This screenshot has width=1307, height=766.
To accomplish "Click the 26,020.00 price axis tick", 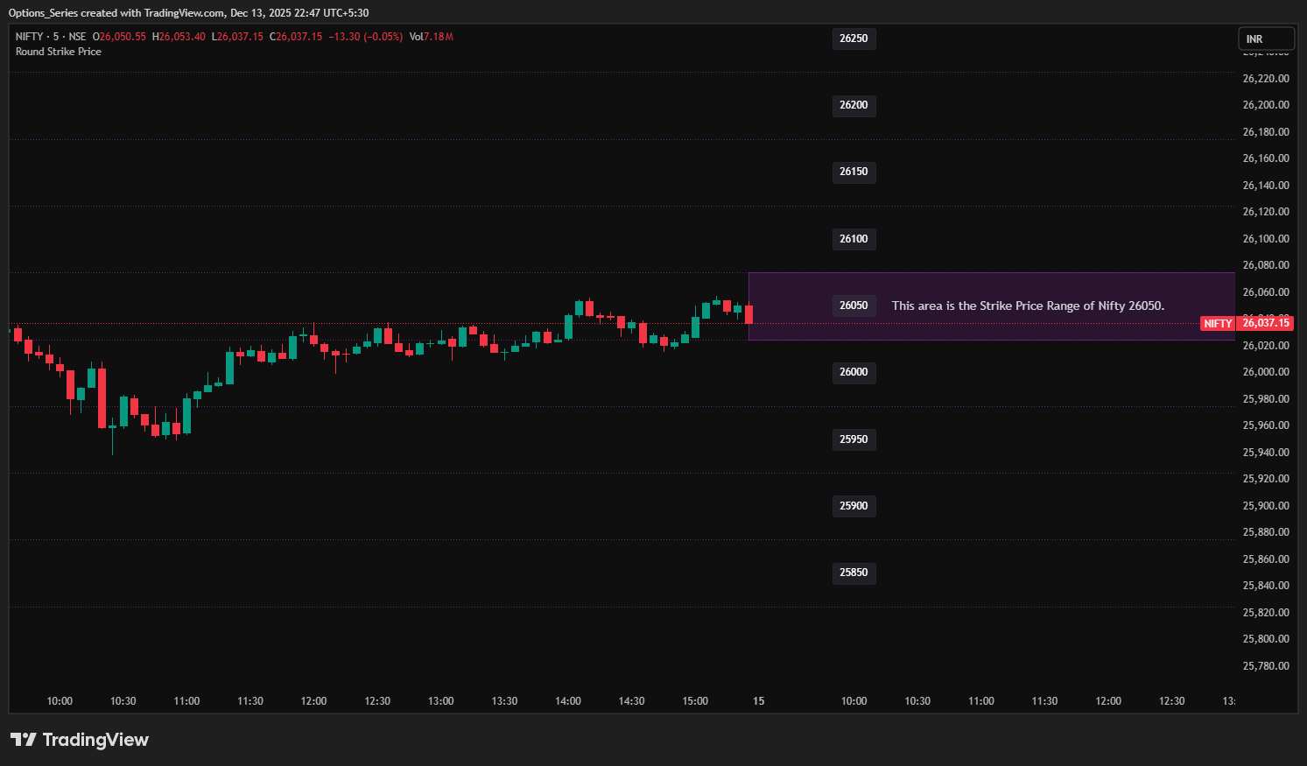I will click(x=1266, y=346).
